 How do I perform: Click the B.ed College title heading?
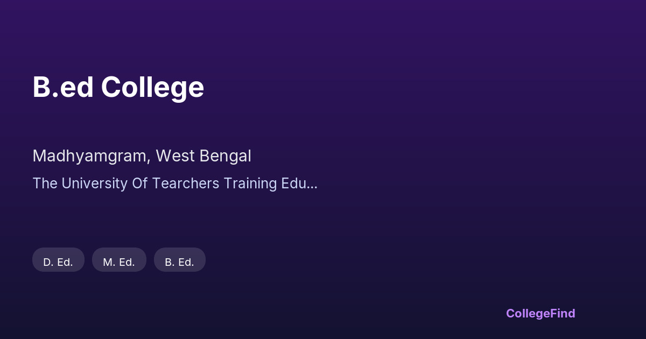tap(118, 87)
